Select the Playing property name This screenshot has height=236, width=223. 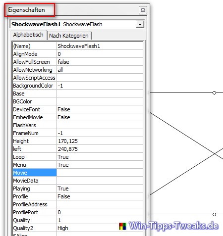35,189
